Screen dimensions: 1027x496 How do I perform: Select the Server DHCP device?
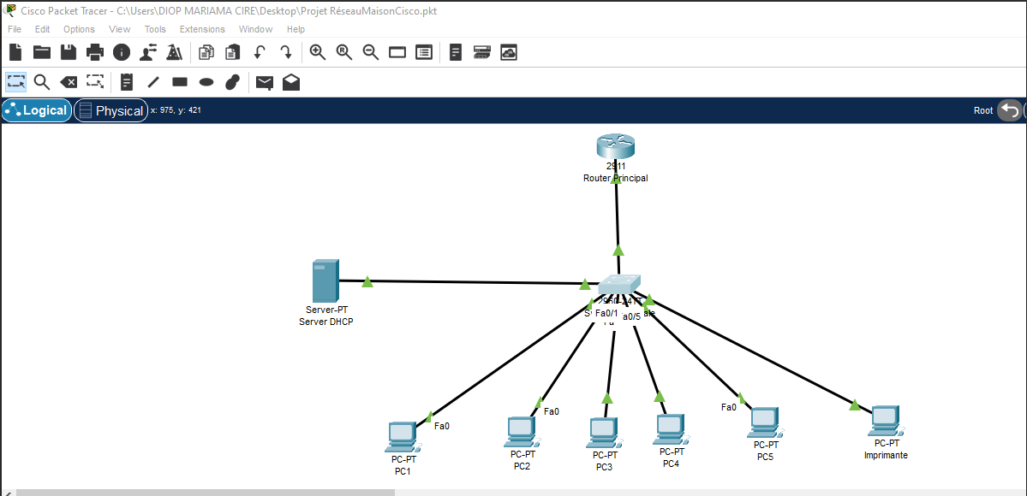[x=325, y=280]
